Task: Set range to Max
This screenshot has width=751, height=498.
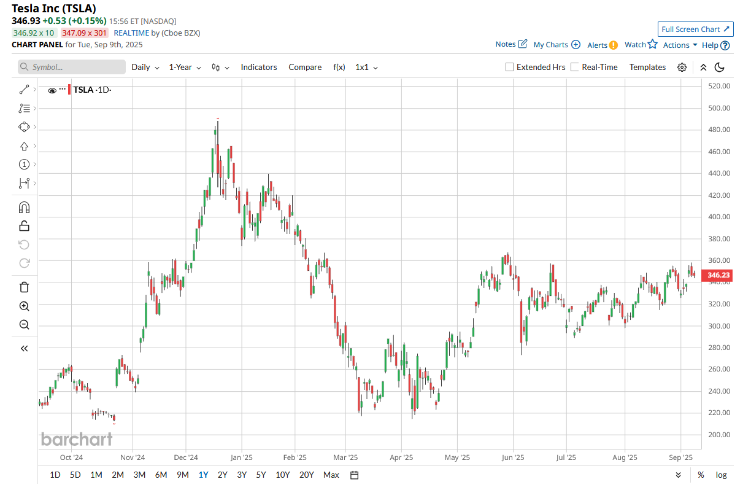Action: [331, 475]
